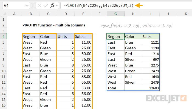Select pivot value 1198 for East Green
The height and width of the screenshot is (109, 192).
[x=151, y=48]
